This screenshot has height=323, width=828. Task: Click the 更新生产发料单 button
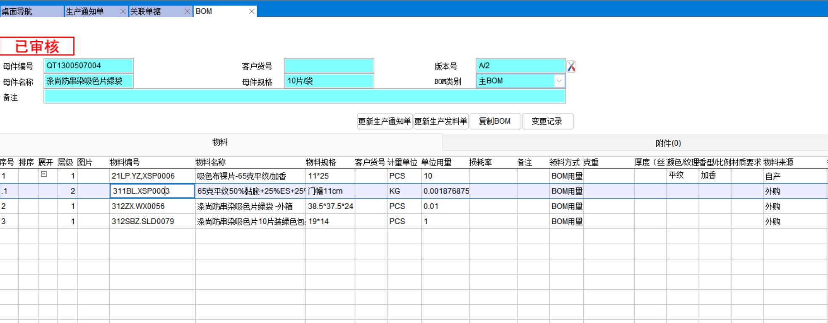(x=441, y=122)
